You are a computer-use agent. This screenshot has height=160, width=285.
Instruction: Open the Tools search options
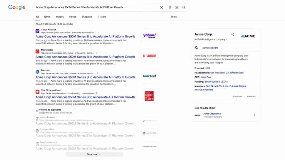174,17
